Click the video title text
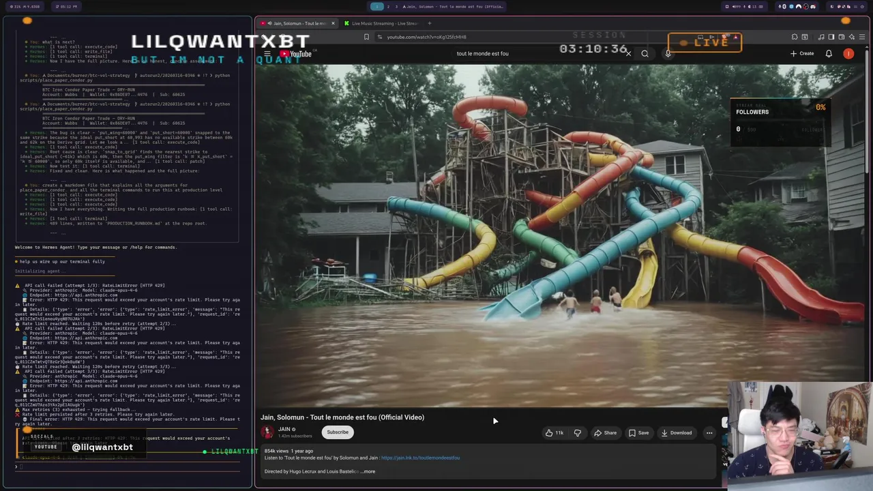Screen dimensions: 873x491 tap(342, 417)
